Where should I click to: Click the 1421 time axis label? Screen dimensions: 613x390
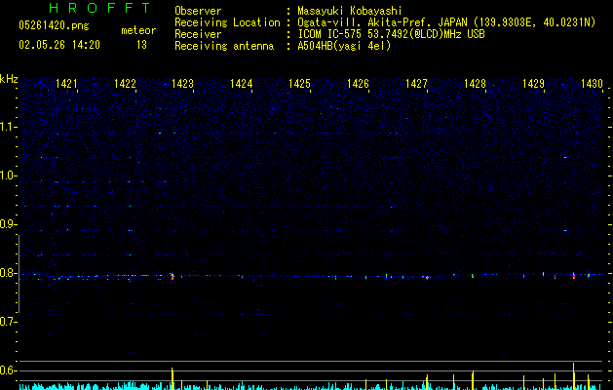(66, 84)
